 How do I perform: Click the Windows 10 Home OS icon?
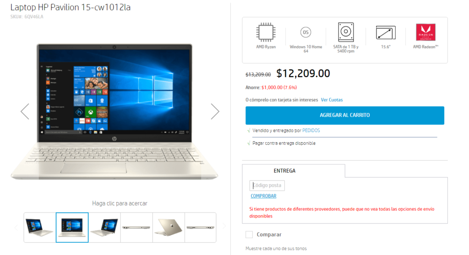click(x=305, y=32)
